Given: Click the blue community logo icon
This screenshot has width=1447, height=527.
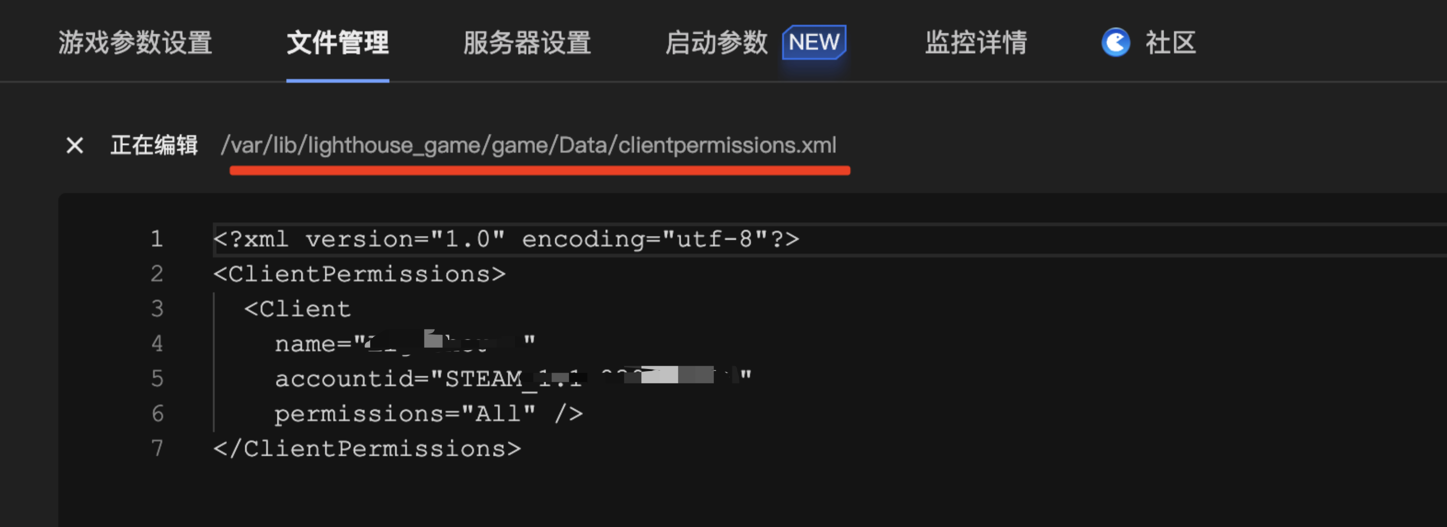Looking at the screenshot, I should (1115, 43).
